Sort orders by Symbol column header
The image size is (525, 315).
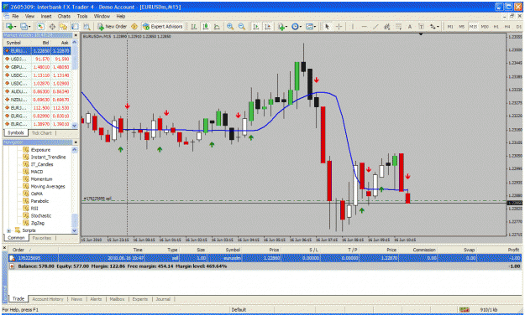click(x=233, y=250)
